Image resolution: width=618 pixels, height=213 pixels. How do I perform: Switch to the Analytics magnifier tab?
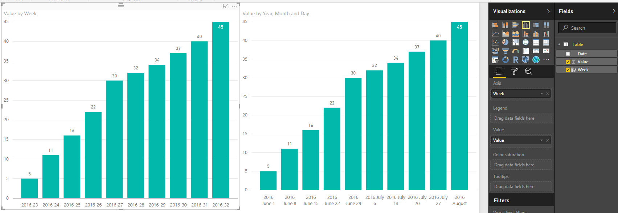529,71
